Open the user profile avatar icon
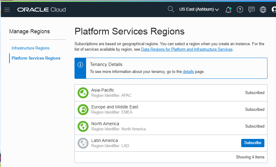 click(274, 9)
